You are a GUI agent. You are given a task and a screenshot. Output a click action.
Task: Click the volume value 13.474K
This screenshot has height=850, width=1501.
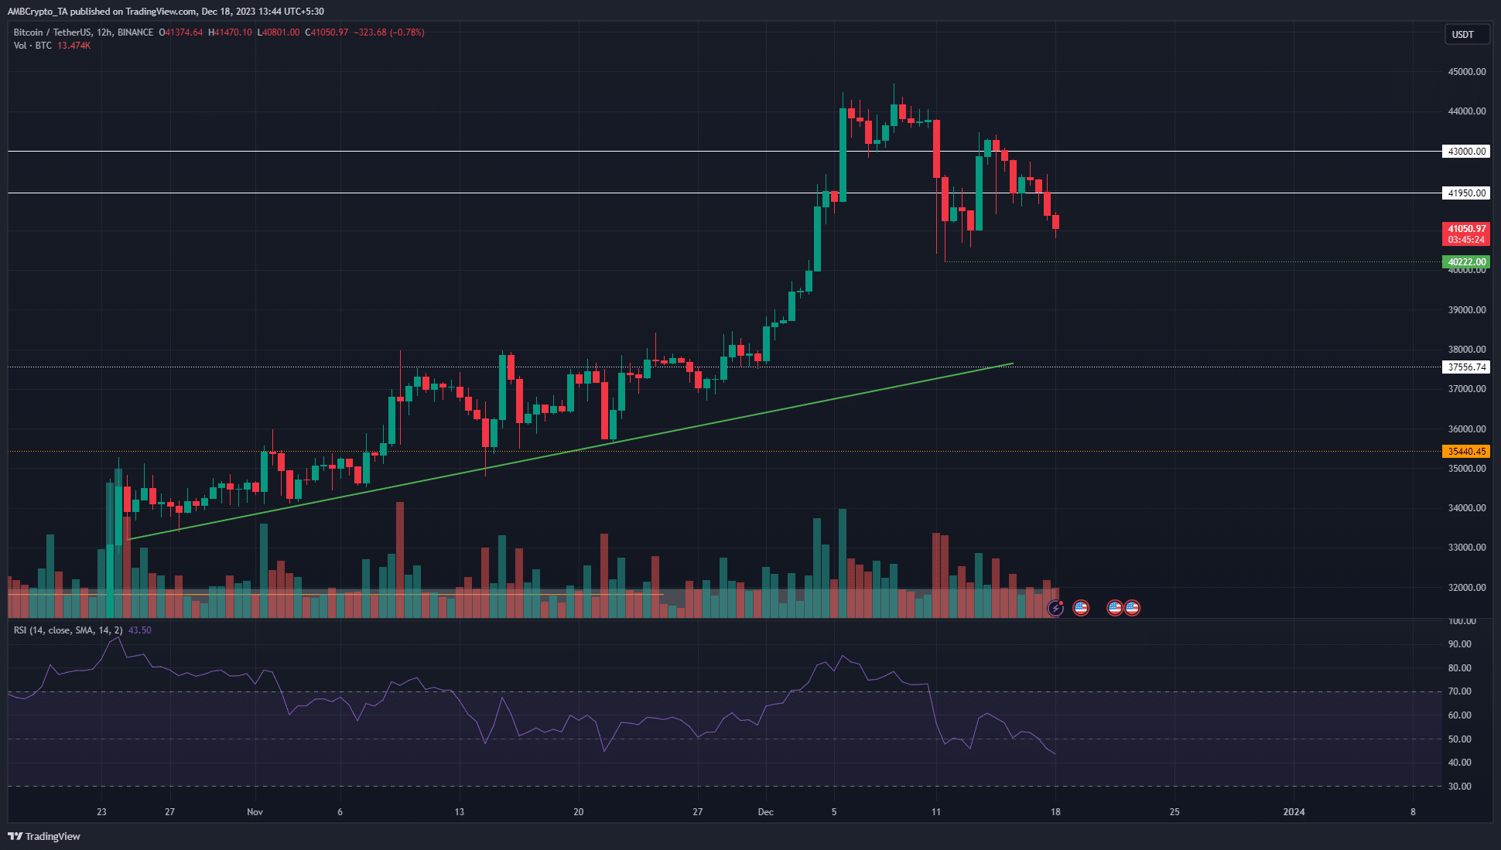tap(74, 46)
